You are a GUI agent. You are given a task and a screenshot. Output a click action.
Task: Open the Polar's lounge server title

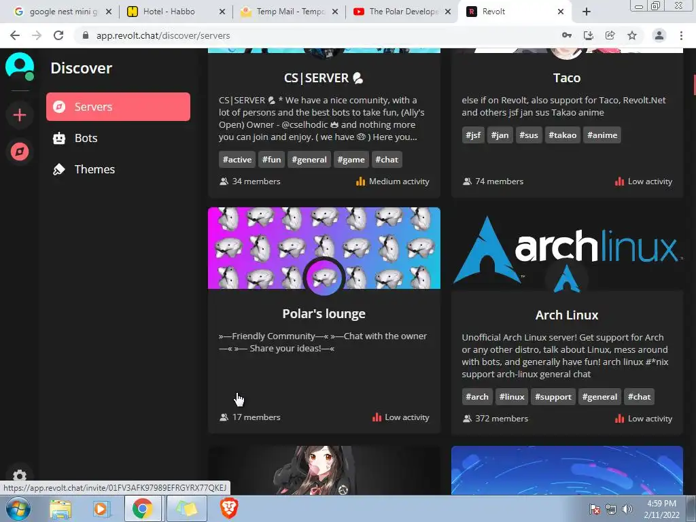click(324, 314)
